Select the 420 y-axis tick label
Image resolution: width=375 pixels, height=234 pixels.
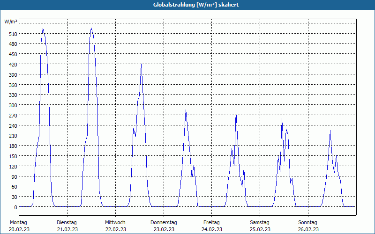(13, 65)
